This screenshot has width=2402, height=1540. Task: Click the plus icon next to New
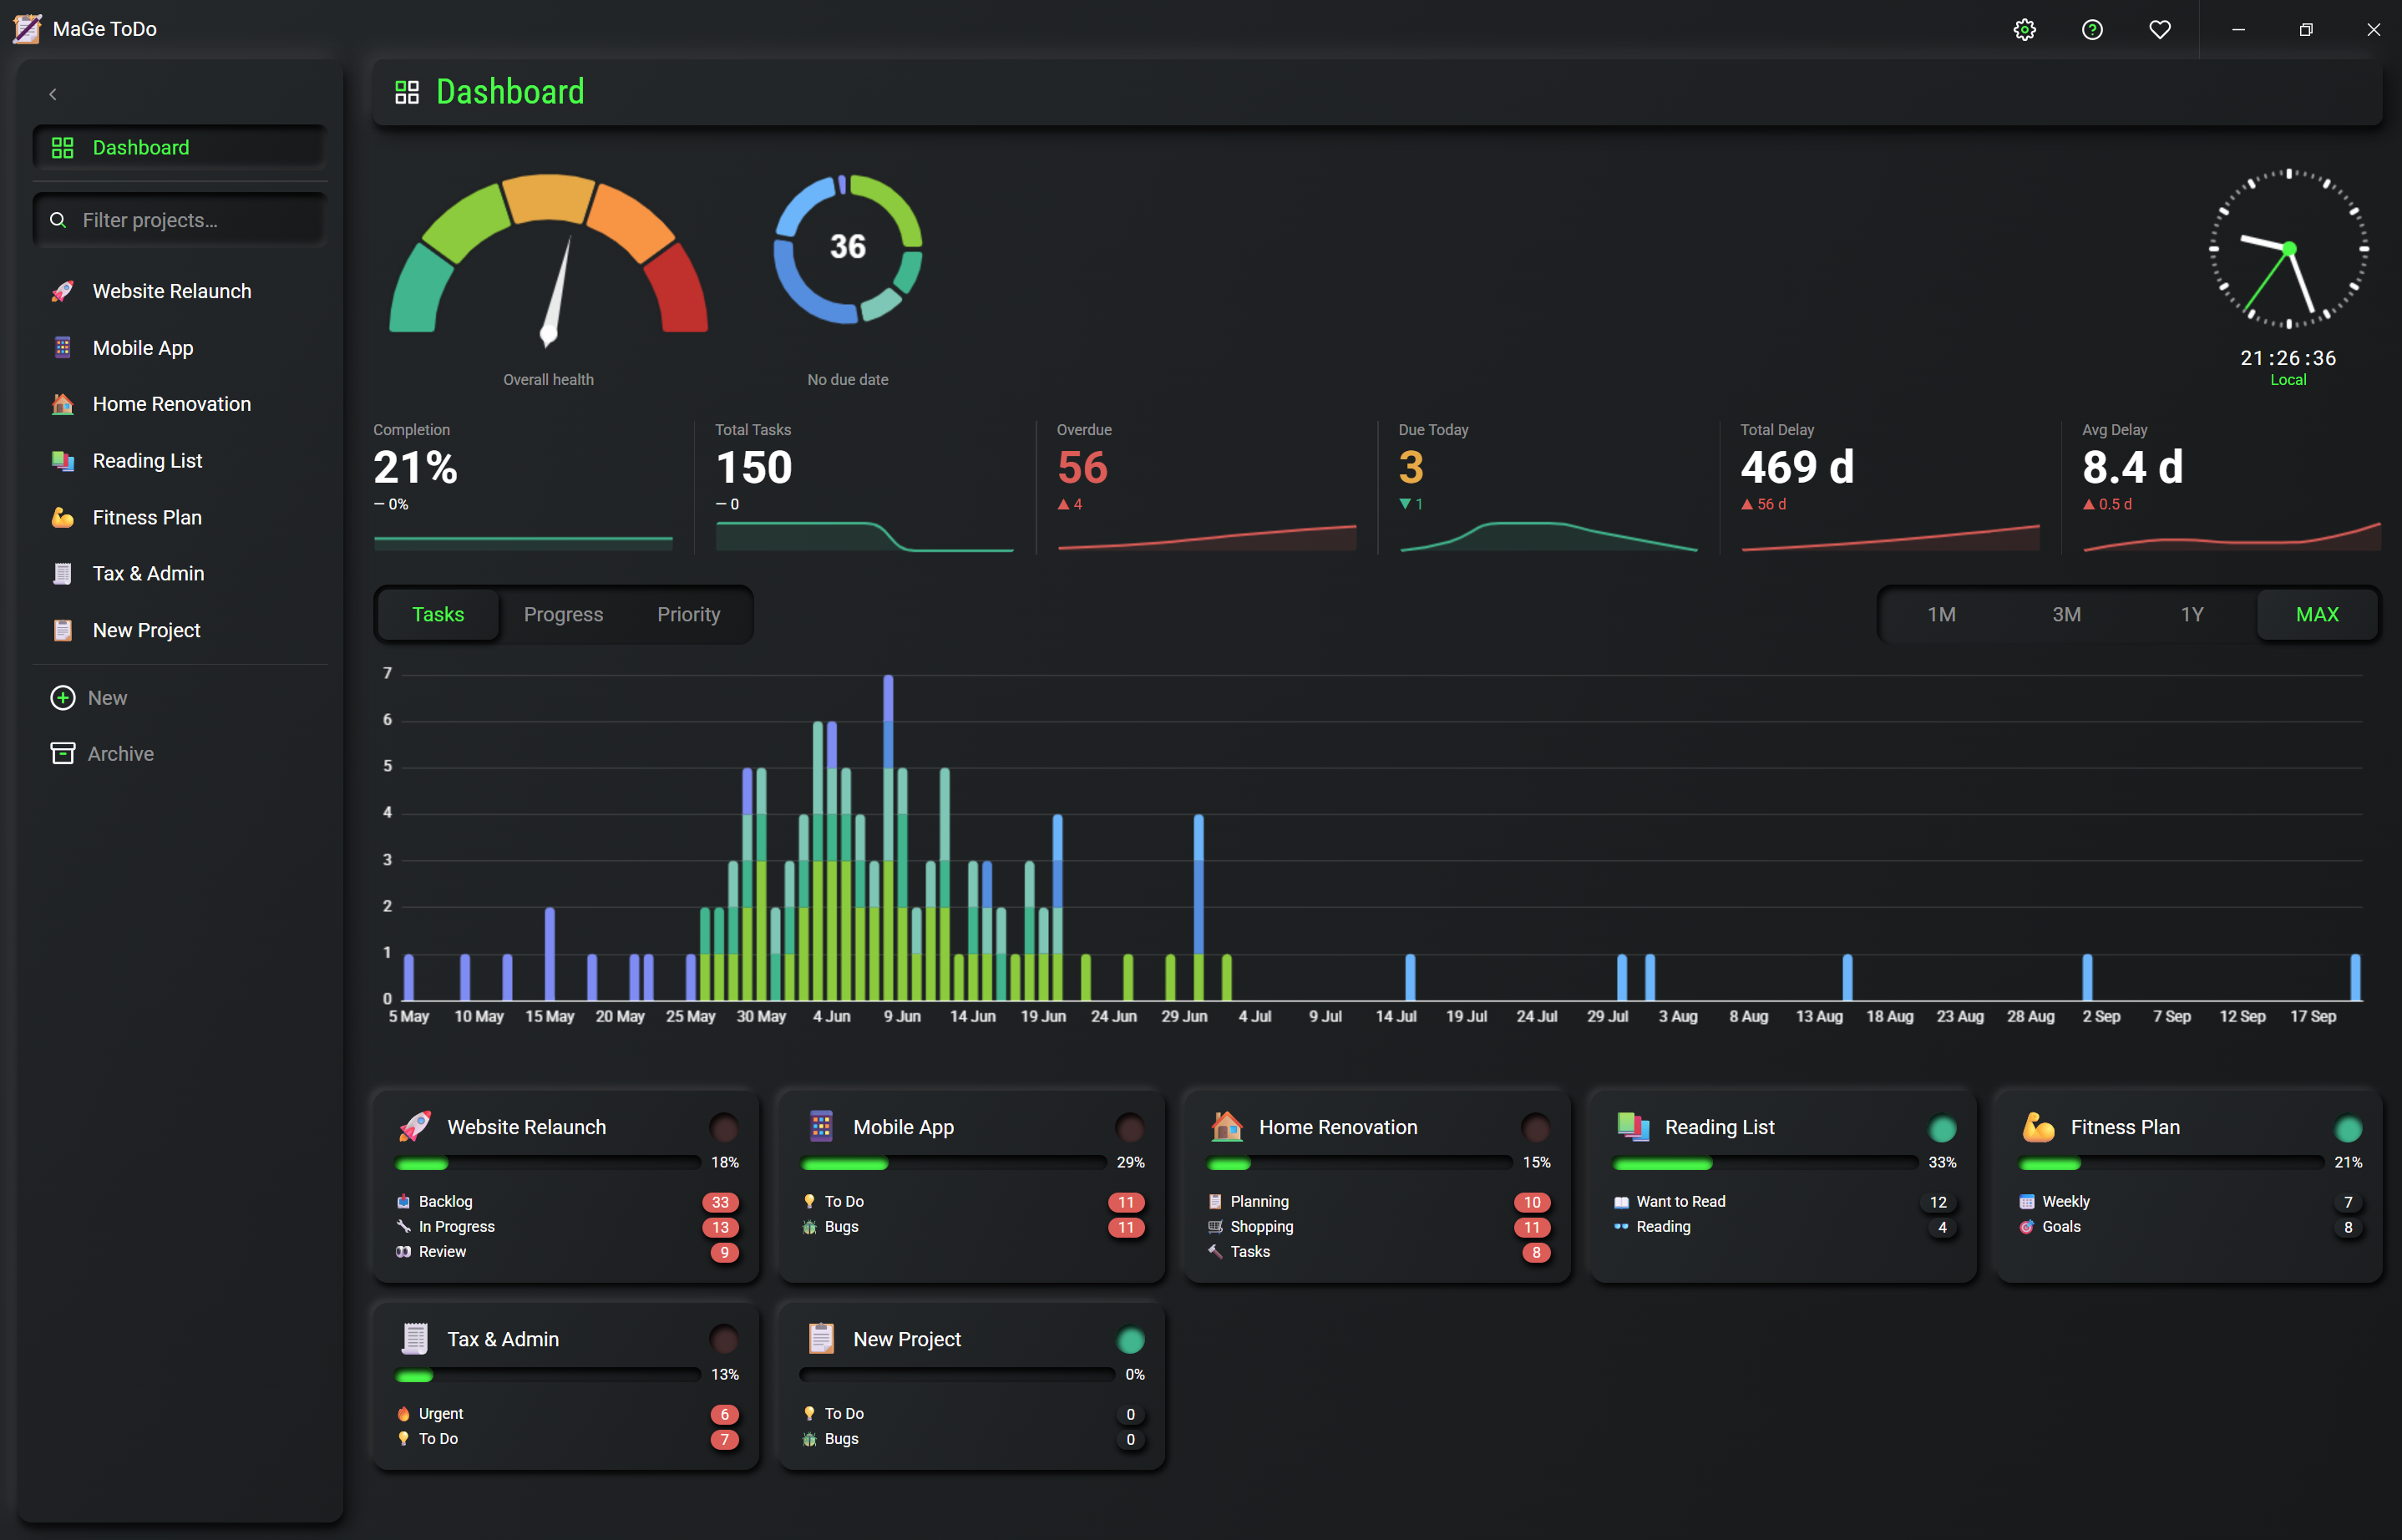tap(62, 698)
